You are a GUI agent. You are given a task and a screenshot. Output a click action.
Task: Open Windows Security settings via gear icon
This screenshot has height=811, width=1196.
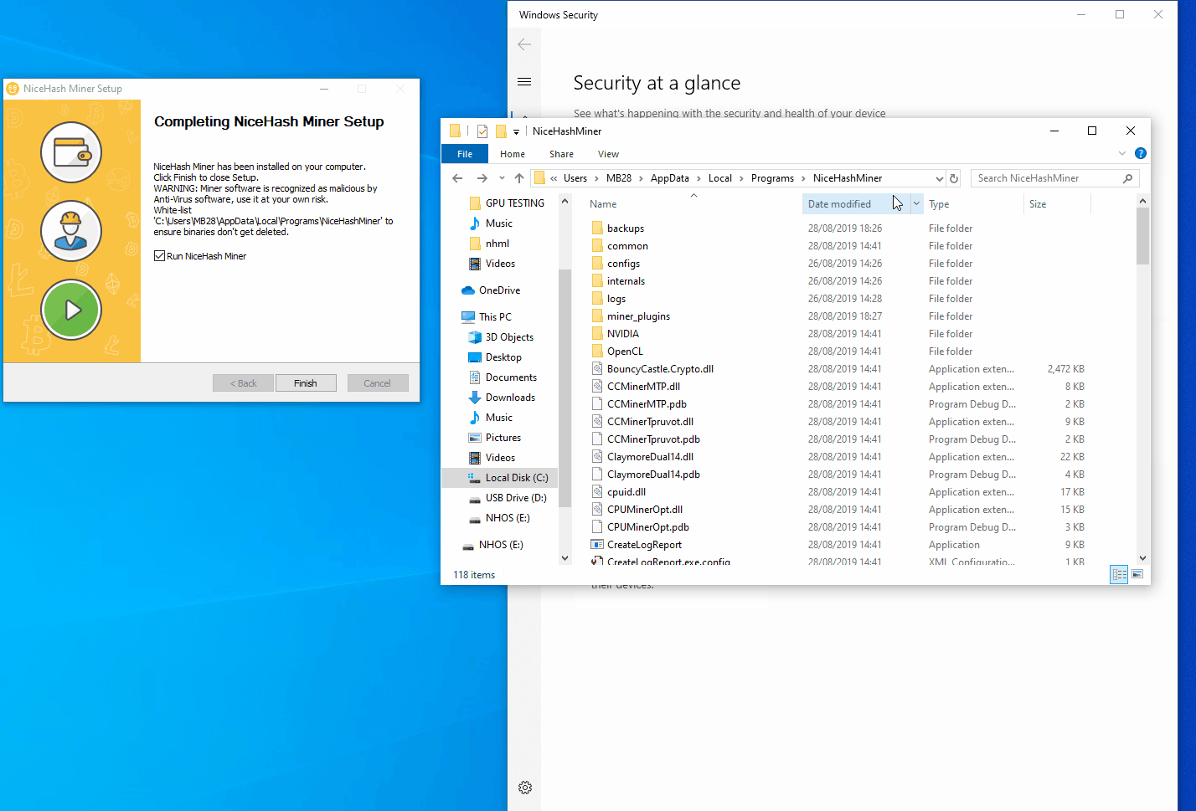pos(525,788)
